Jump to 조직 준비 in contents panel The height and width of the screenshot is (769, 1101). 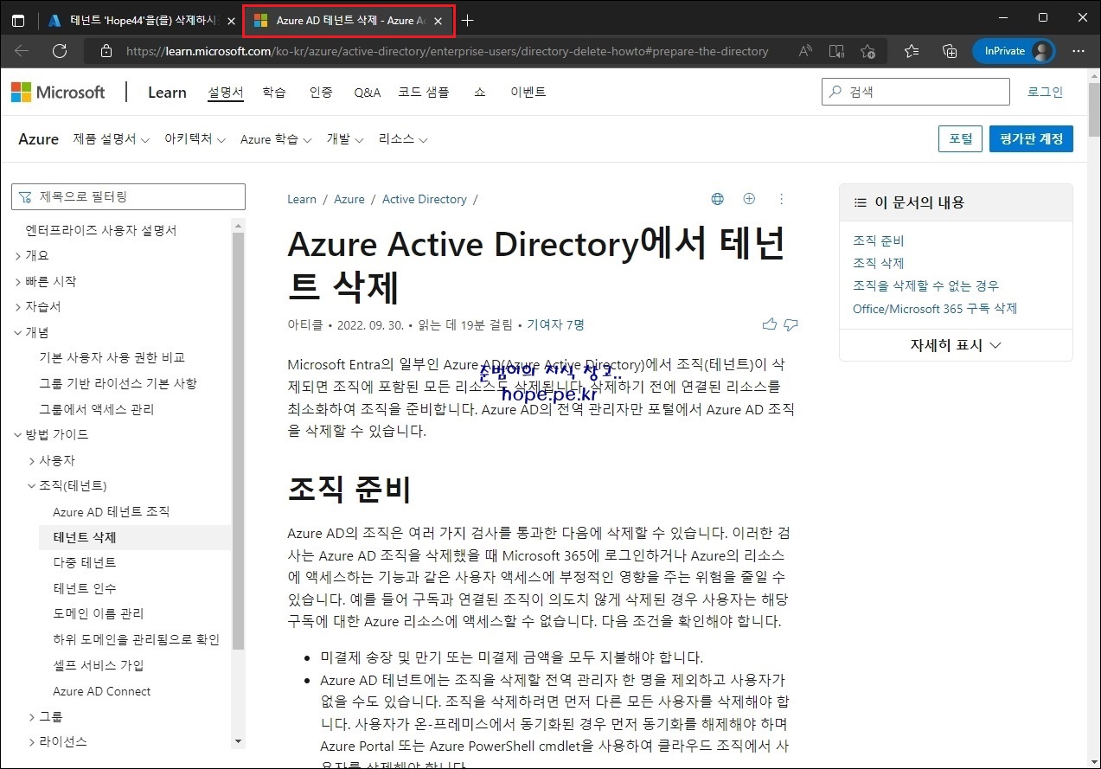pos(878,240)
